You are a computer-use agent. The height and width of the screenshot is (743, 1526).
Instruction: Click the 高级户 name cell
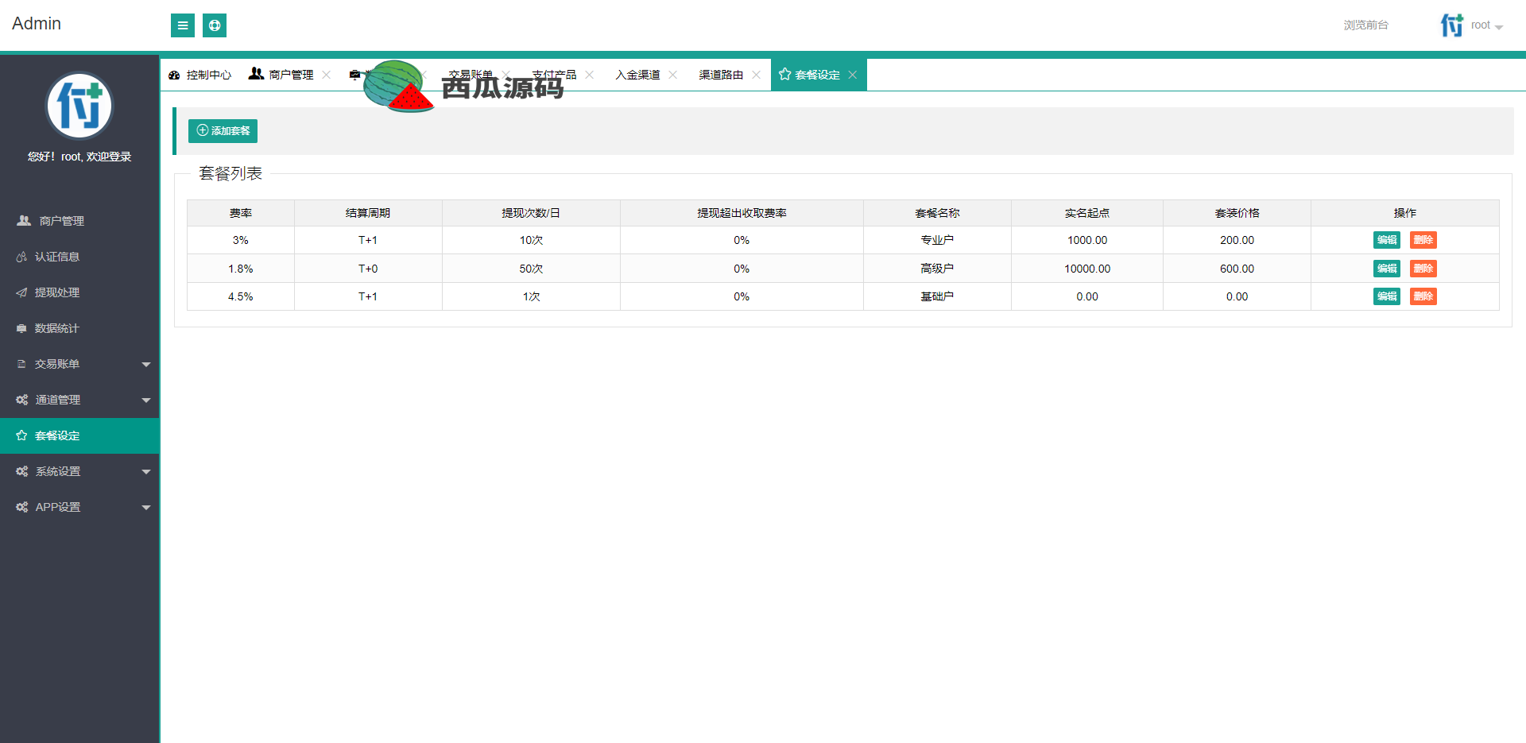[937, 269]
